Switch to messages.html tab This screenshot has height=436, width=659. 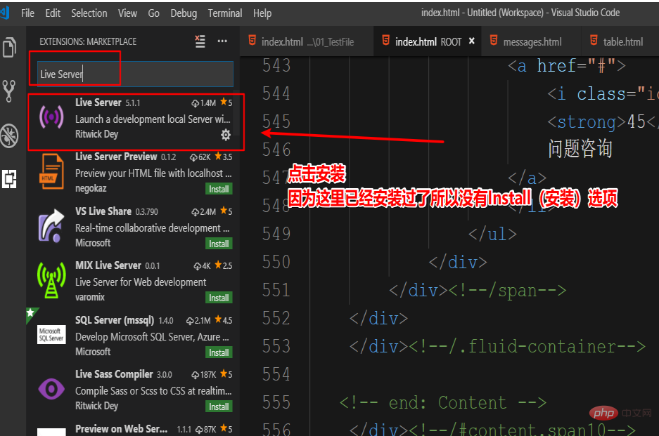(x=532, y=41)
